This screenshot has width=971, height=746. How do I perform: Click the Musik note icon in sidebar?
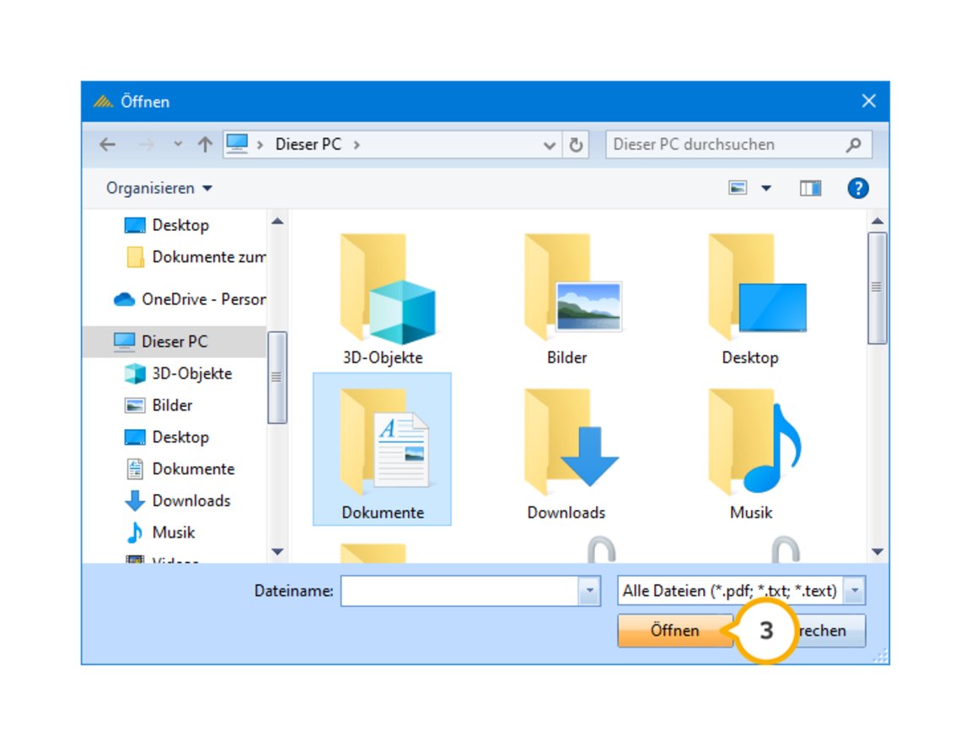134,533
